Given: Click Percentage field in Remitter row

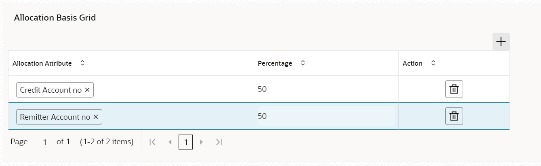Looking at the screenshot, I should click(x=326, y=116).
